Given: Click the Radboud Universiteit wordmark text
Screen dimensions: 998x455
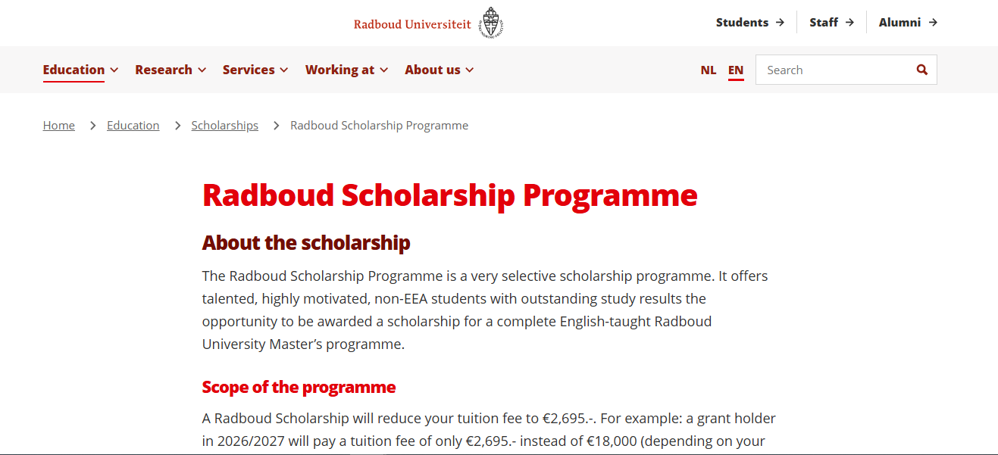Looking at the screenshot, I should pyautogui.click(x=412, y=24).
